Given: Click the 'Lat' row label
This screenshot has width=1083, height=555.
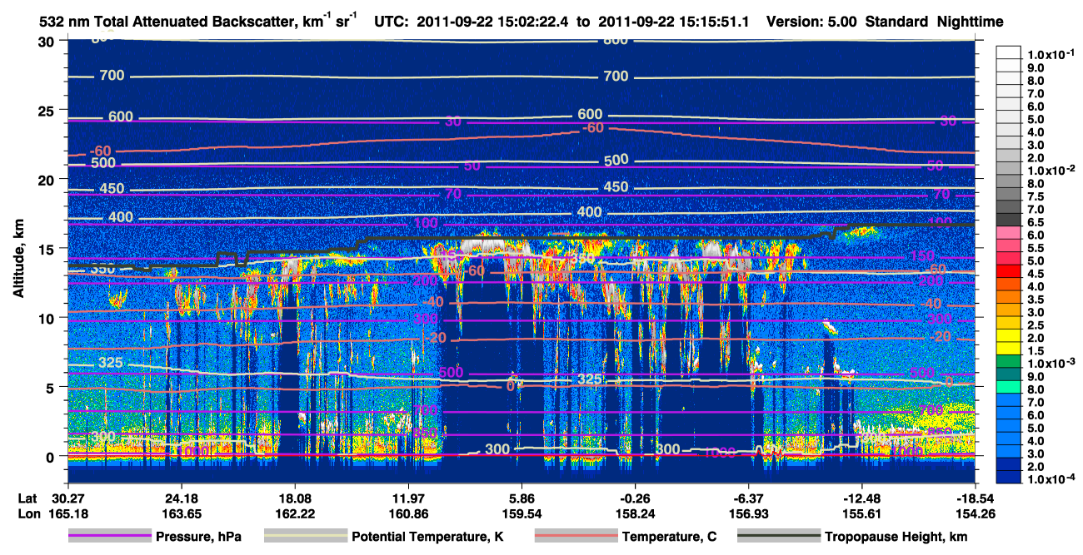Looking at the screenshot, I should click(x=27, y=498).
